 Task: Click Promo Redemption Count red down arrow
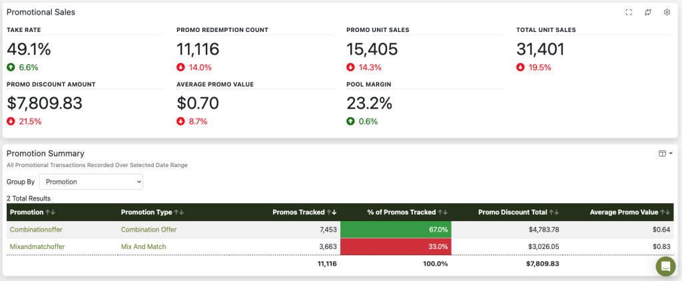180,67
